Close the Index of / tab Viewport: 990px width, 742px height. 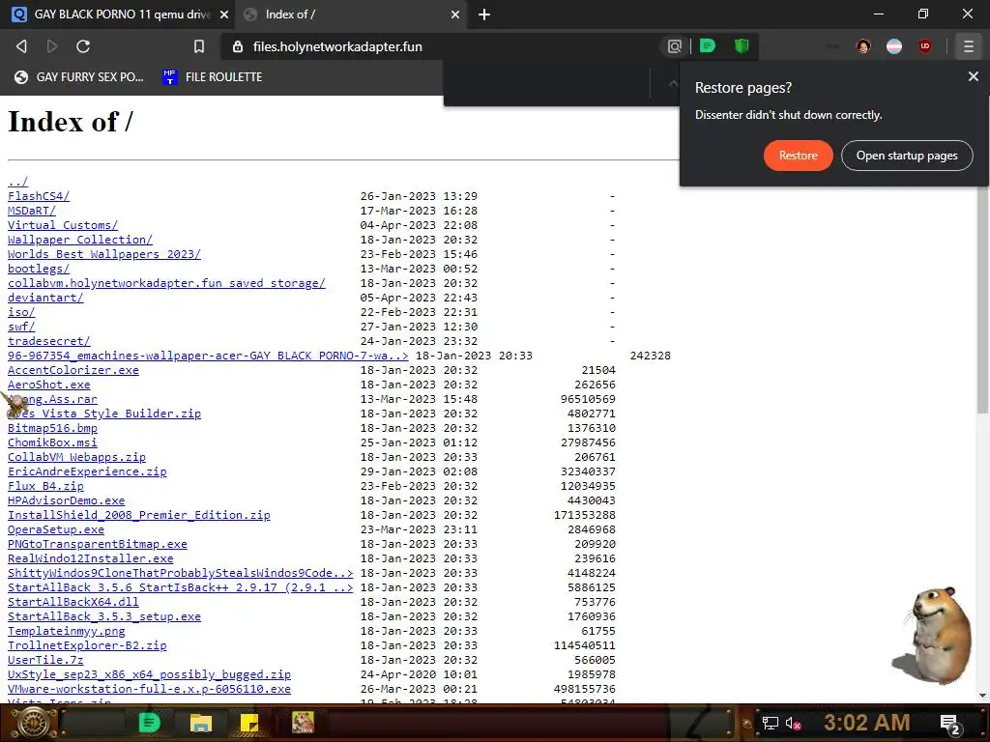pyautogui.click(x=455, y=14)
